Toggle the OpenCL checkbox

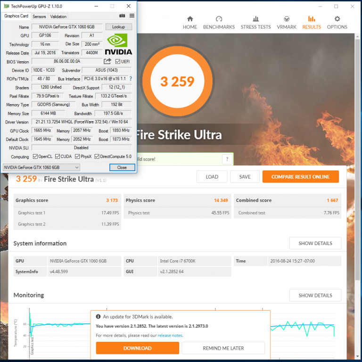coord(35,156)
